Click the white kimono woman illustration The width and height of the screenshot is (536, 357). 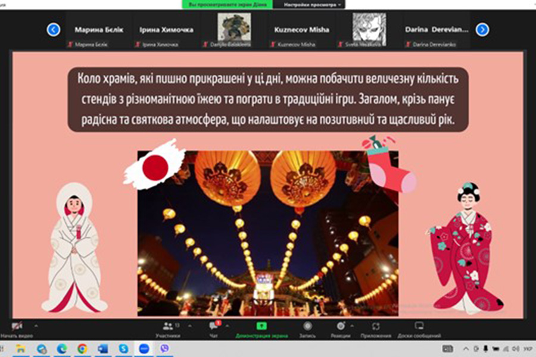[x=74, y=248]
